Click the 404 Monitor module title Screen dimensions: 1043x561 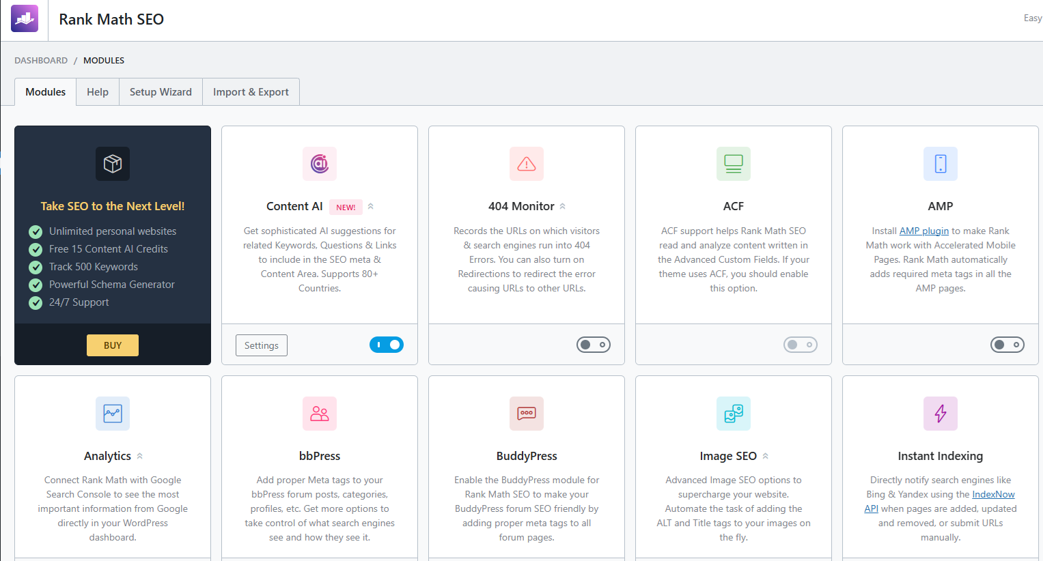point(521,206)
